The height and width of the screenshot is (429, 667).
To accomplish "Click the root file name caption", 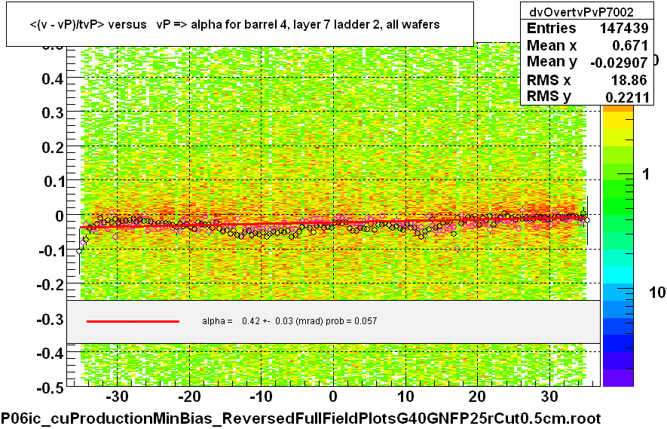I will [301, 418].
